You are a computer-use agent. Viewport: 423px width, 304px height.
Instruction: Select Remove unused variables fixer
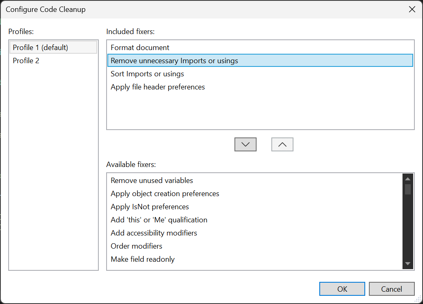(152, 181)
